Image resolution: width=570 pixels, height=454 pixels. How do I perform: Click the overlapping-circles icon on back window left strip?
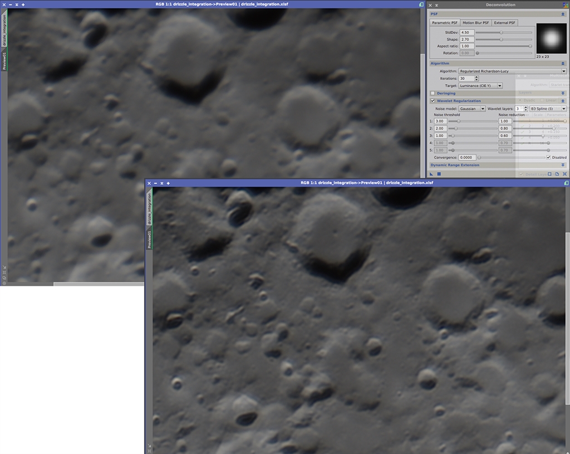tap(4, 277)
